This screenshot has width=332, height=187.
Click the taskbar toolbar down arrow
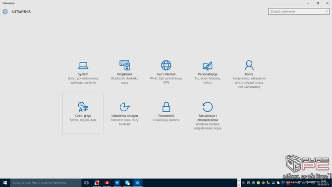pos(239,185)
